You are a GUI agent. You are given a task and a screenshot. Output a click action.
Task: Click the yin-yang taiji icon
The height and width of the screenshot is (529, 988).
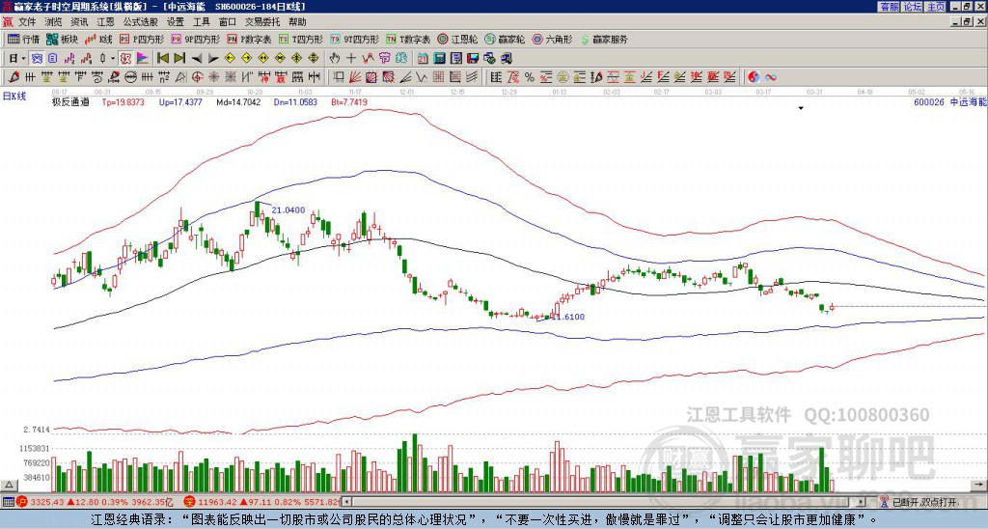click(x=754, y=77)
